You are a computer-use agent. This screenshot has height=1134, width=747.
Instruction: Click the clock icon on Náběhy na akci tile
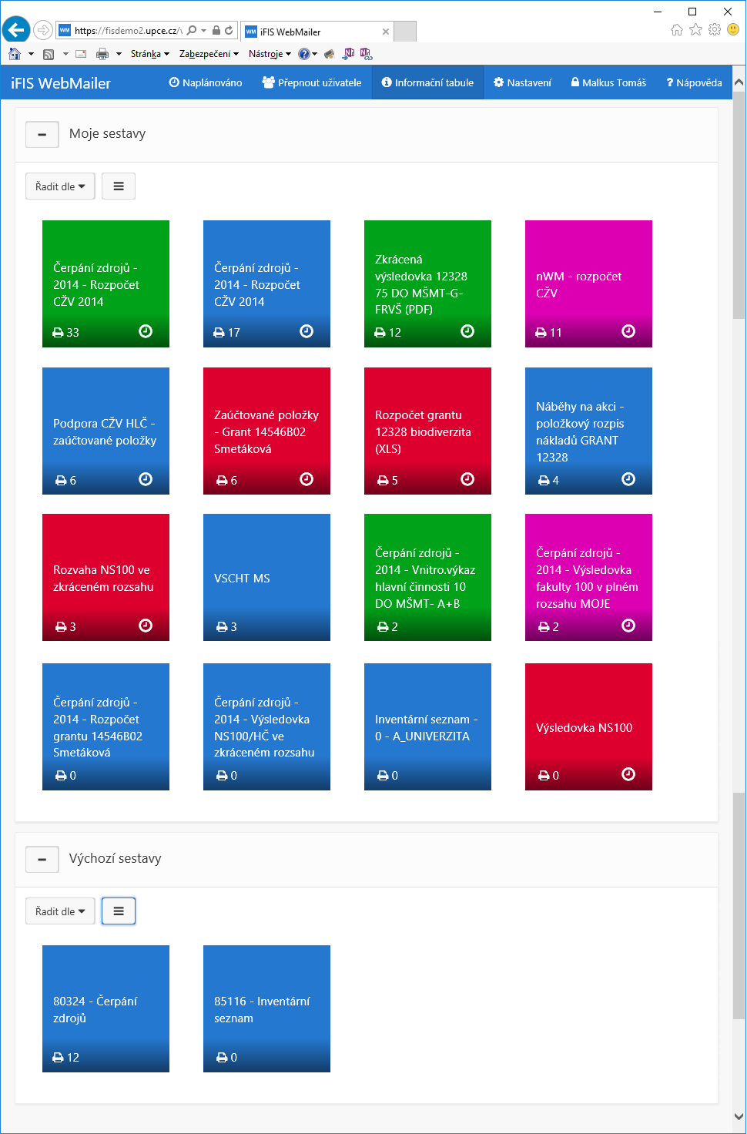click(x=628, y=479)
